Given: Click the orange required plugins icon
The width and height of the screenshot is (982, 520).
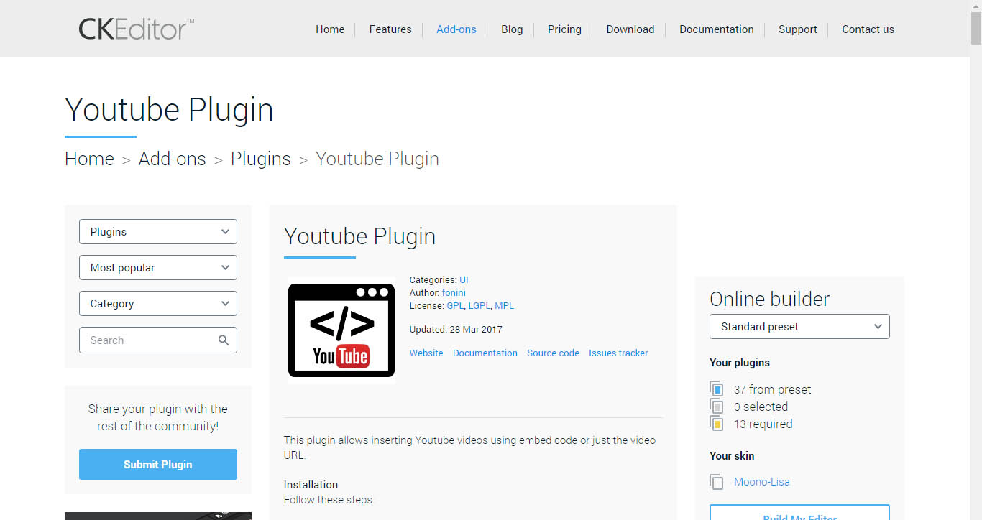Looking at the screenshot, I should click(x=717, y=424).
